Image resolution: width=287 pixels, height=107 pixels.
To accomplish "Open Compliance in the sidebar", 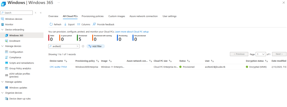I will pos(15,58).
